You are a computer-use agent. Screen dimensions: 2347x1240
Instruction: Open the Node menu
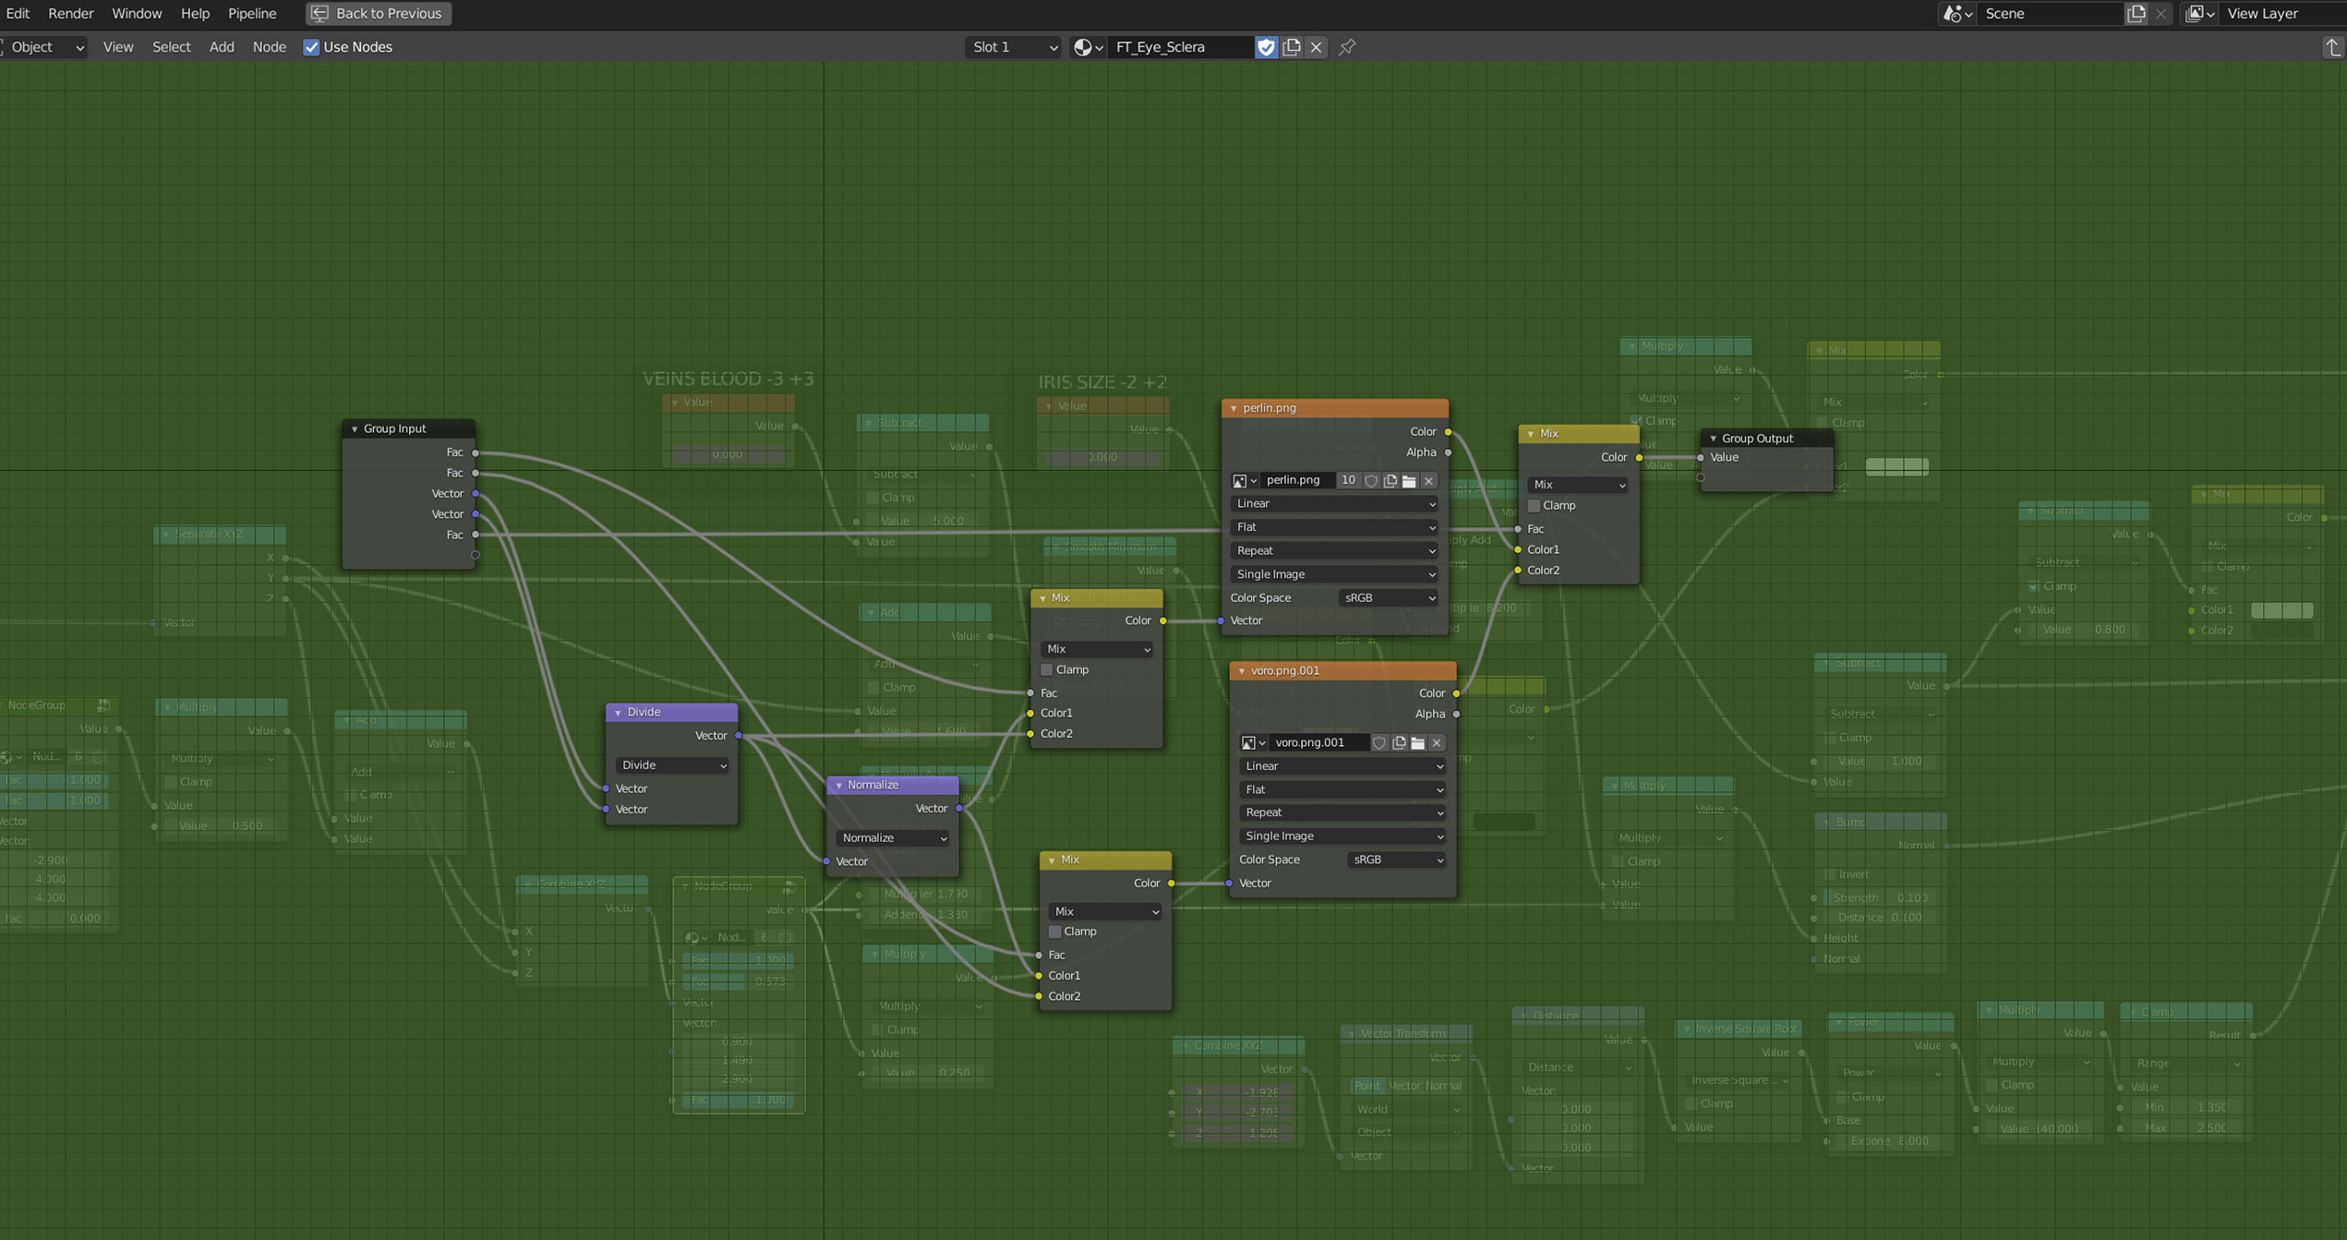click(269, 47)
